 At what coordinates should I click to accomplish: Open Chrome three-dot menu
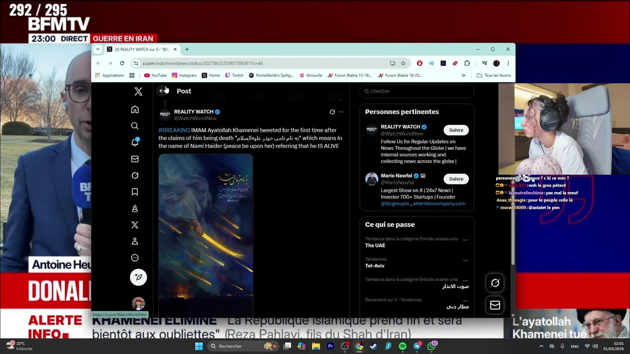pos(508,63)
